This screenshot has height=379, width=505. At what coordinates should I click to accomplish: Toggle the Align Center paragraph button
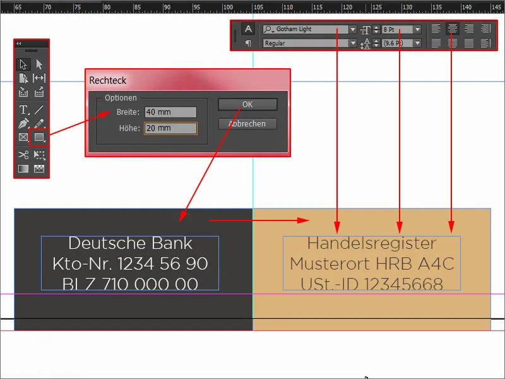coord(453,28)
